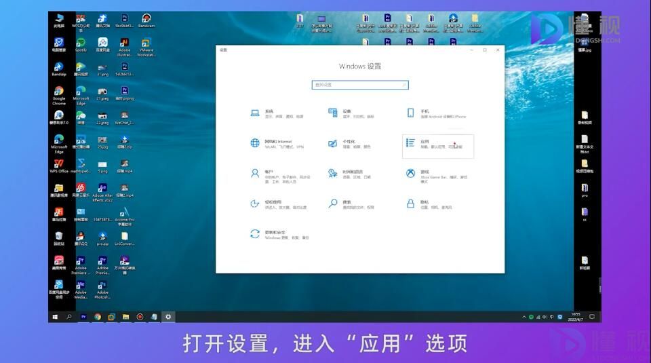Click the red record button in taskbar
Image resolution: width=651 pixels, height=363 pixels.
pyautogui.click(x=140, y=317)
